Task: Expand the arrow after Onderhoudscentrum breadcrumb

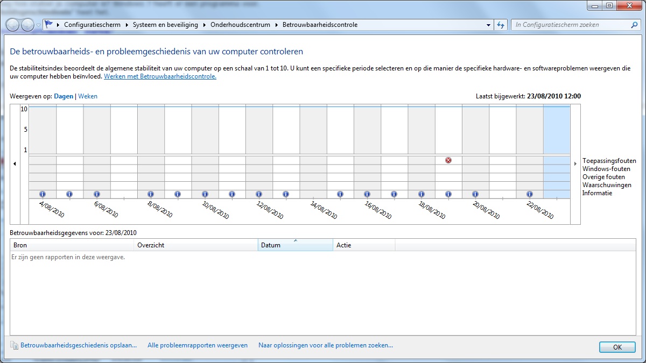Action: click(276, 25)
